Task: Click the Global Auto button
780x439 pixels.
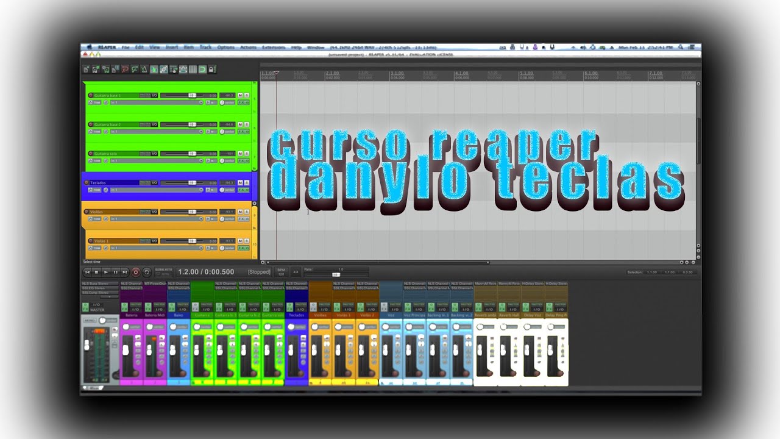Action: pyautogui.click(x=163, y=272)
